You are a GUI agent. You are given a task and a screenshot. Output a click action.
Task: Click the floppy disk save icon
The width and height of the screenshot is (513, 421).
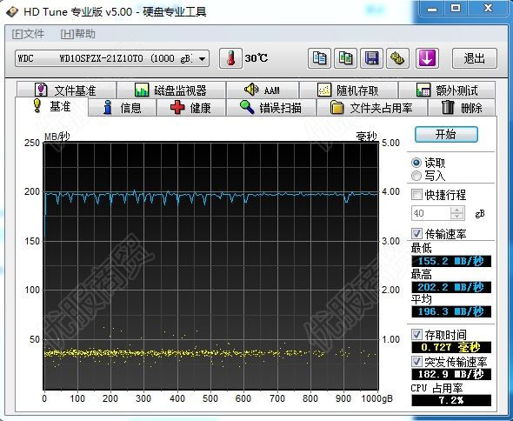point(371,58)
